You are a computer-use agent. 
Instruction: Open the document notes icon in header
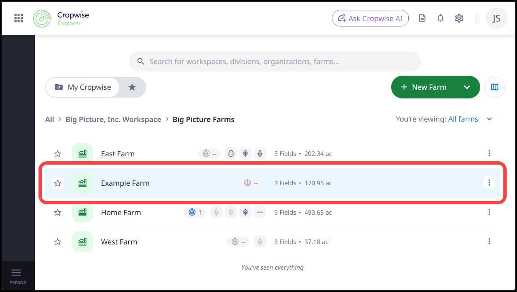pos(422,18)
